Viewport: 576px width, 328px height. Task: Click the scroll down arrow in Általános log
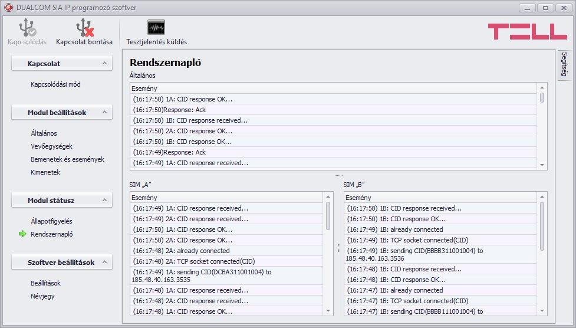(542, 165)
